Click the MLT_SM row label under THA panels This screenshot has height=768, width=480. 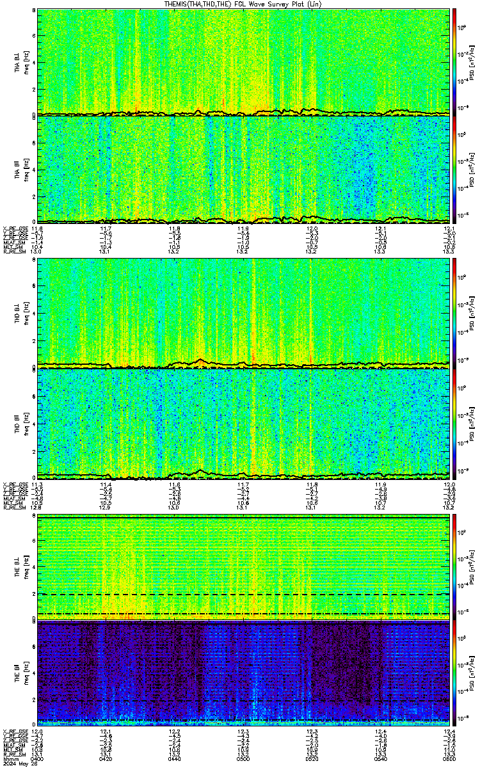(x=12, y=247)
